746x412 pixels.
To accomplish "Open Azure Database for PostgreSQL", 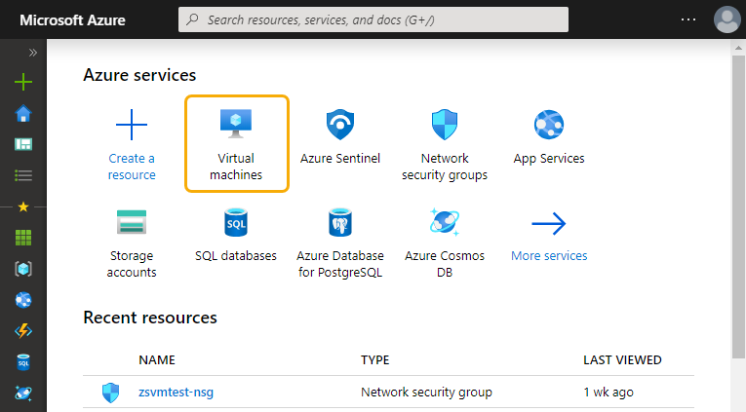I will pos(339,241).
